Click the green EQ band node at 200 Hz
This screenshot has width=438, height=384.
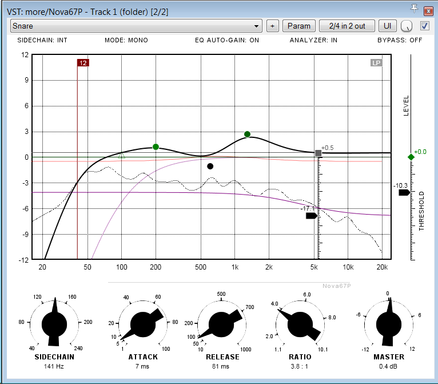pos(156,147)
